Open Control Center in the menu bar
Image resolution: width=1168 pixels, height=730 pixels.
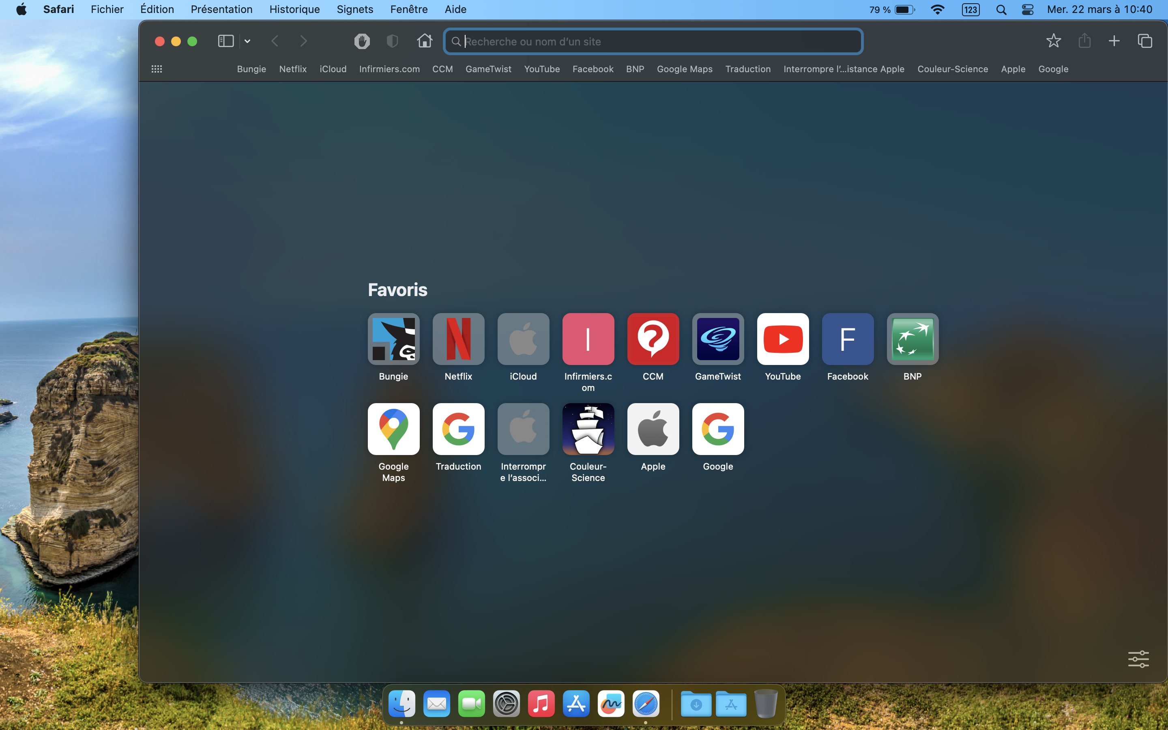pos(1028,10)
